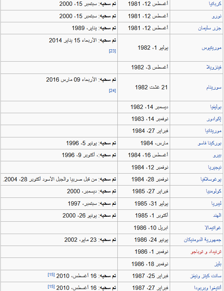Open the سانت كيتز ونيفز link
Image resolution: width=224 pixels, height=291 pixels.
click(x=206, y=276)
